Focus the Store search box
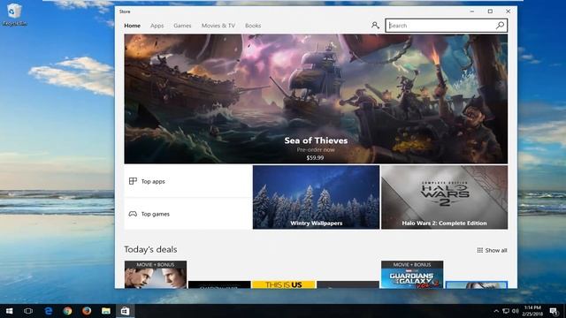This screenshot has height=318, width=566. 446,26
